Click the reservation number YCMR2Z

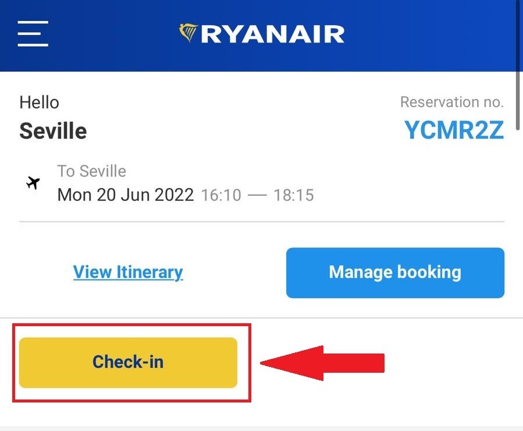[454, 130]
